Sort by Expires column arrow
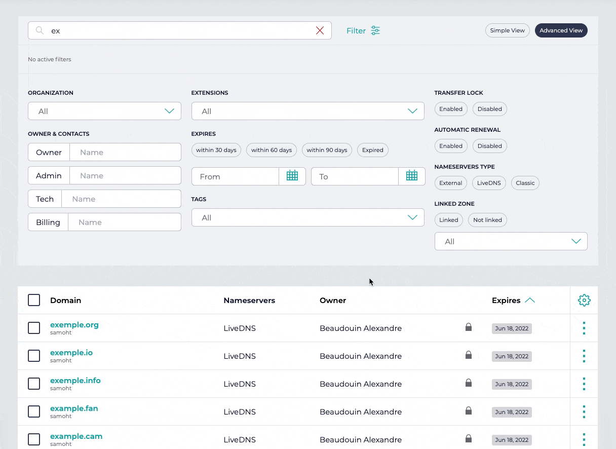This screenshot has height=449, width=616. click(530, 300)
